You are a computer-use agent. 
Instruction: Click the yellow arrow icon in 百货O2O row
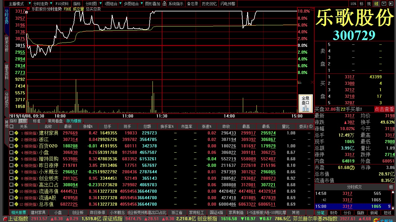tap(16, 146)
